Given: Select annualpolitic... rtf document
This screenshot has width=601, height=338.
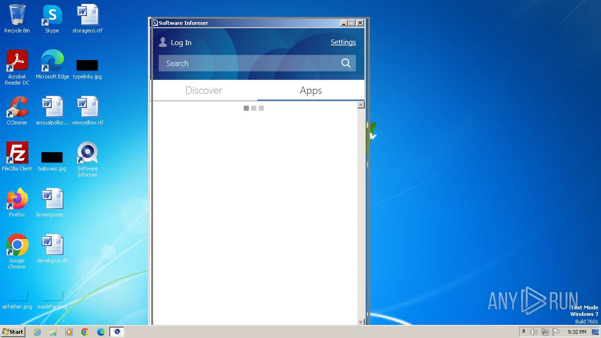Looking at the screenshot, I should coord(52,111).
